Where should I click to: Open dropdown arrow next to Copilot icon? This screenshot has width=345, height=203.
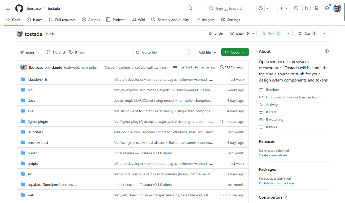(268, 8)
